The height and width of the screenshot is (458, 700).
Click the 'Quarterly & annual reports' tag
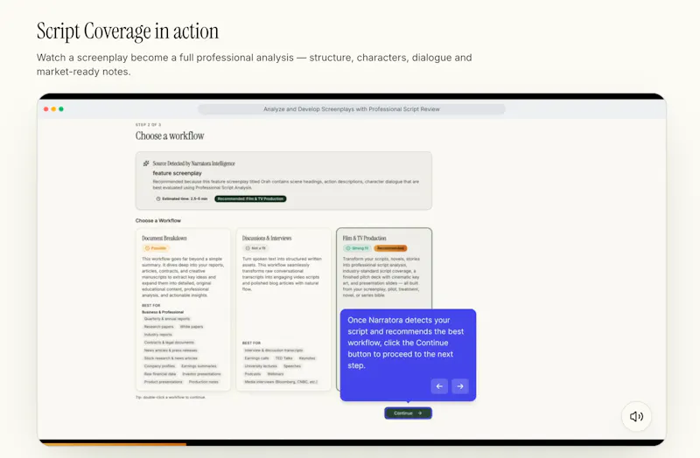pyautogui.click(x=167, y=319)
